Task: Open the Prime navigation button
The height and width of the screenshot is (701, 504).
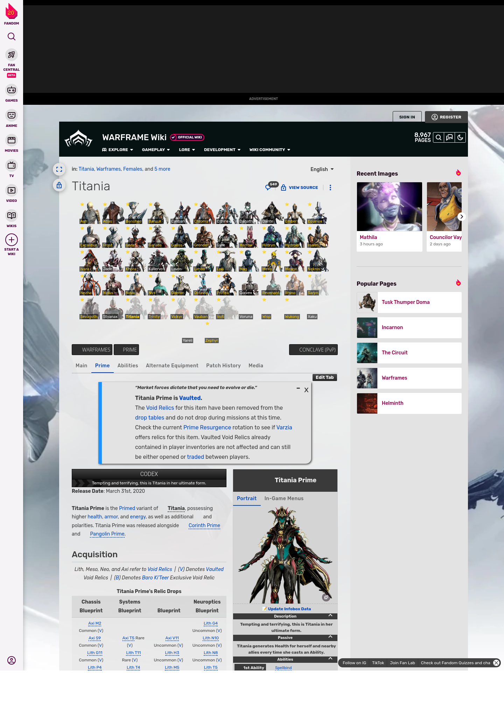Action: 126,350
